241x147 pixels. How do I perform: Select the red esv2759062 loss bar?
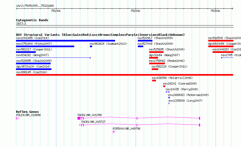tap(157, 63)
